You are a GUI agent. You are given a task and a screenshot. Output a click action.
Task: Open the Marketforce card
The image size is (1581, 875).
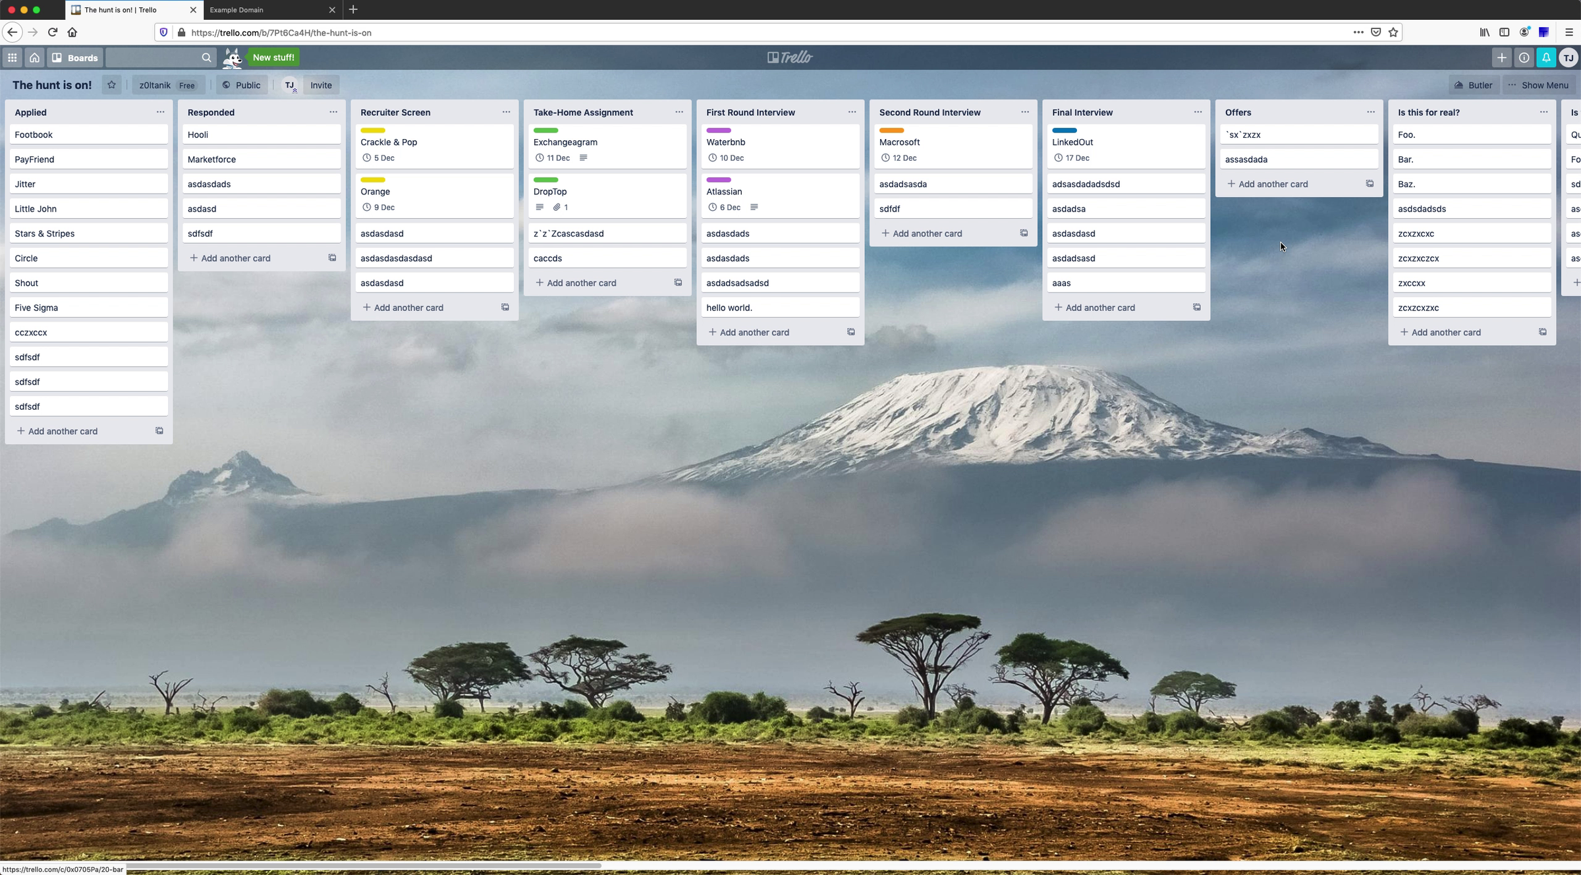click(262, 159)
